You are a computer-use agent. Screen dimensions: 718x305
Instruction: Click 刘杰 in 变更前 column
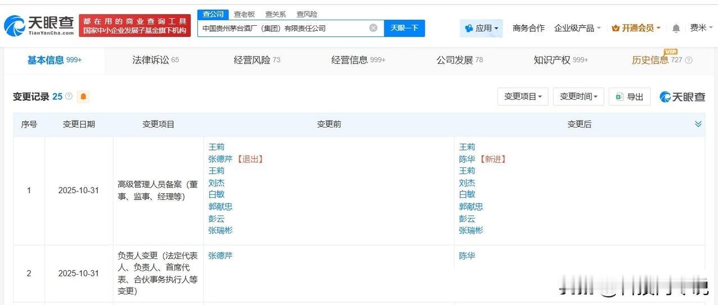tap(216, 183)
